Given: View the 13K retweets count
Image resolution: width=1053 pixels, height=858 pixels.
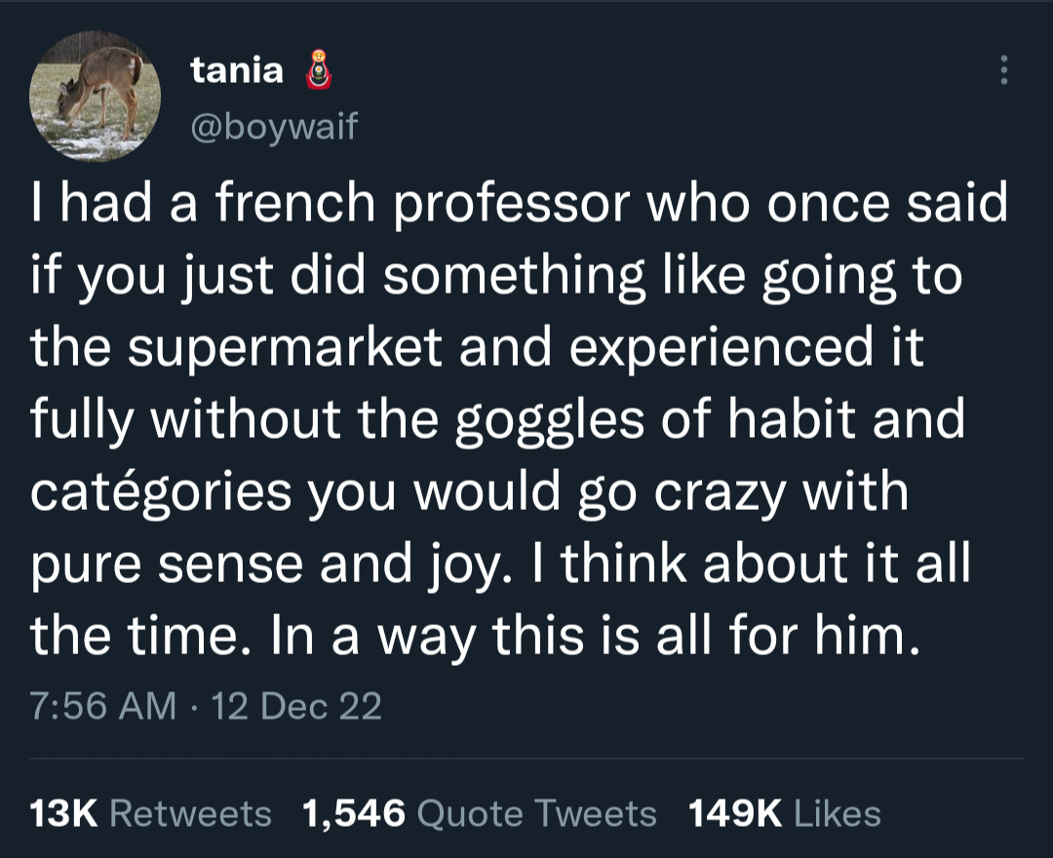Looking at the screenshot, I should (63, 813).
